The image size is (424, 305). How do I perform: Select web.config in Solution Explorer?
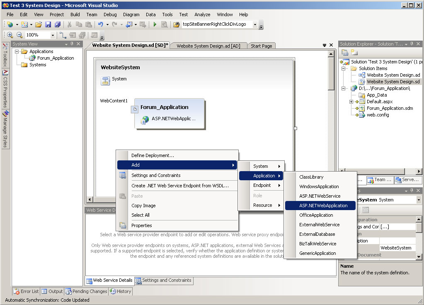378,115
